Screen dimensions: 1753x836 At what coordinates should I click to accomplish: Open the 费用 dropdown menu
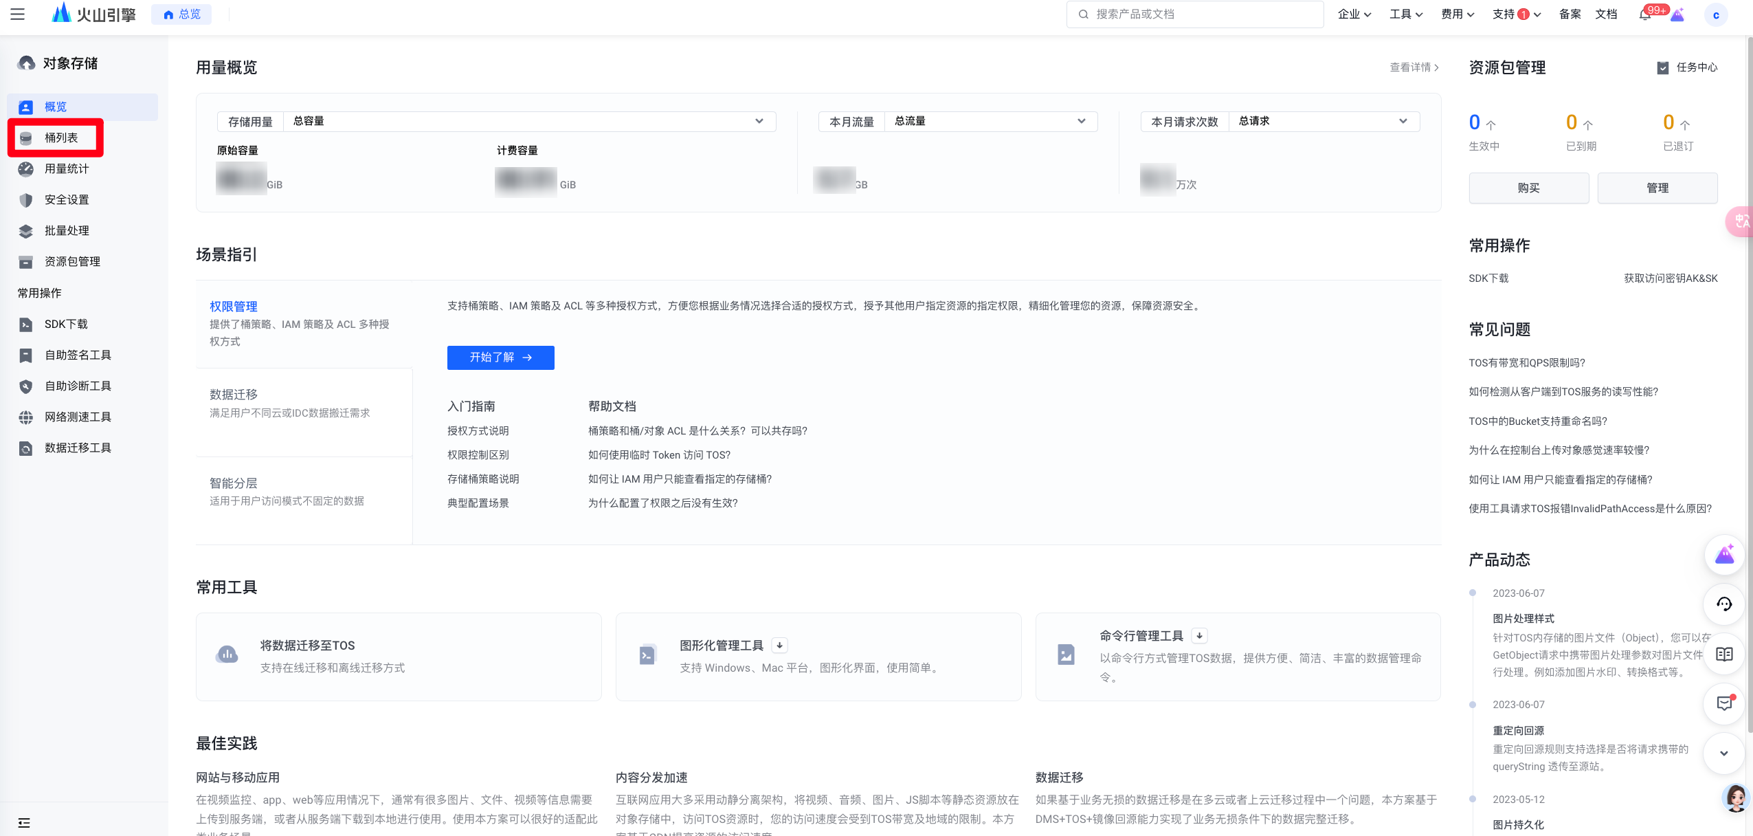[x=1458, y=14]
